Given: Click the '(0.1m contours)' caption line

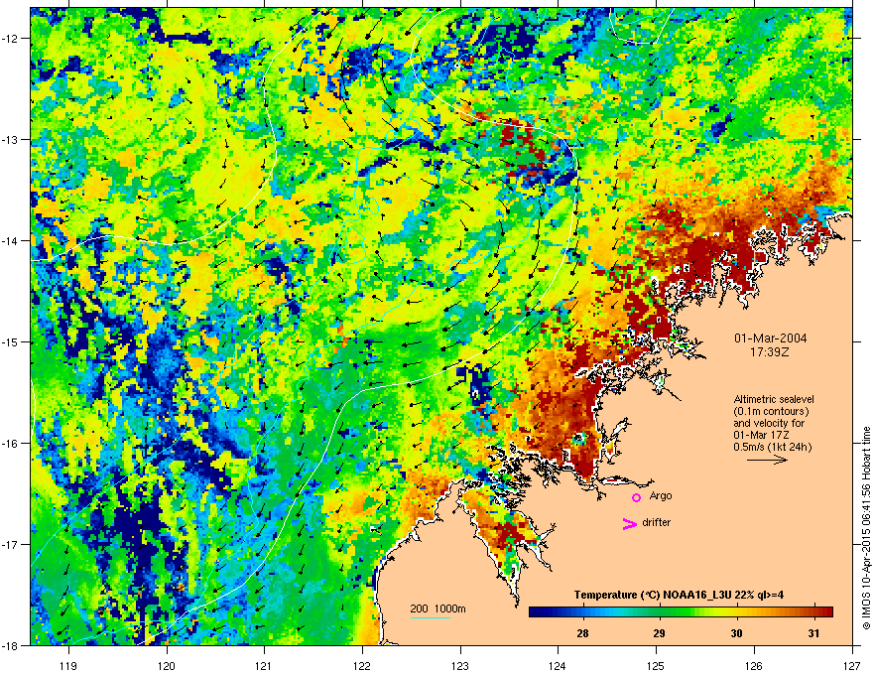Looking at the screenshot, I should pos(771,412).
